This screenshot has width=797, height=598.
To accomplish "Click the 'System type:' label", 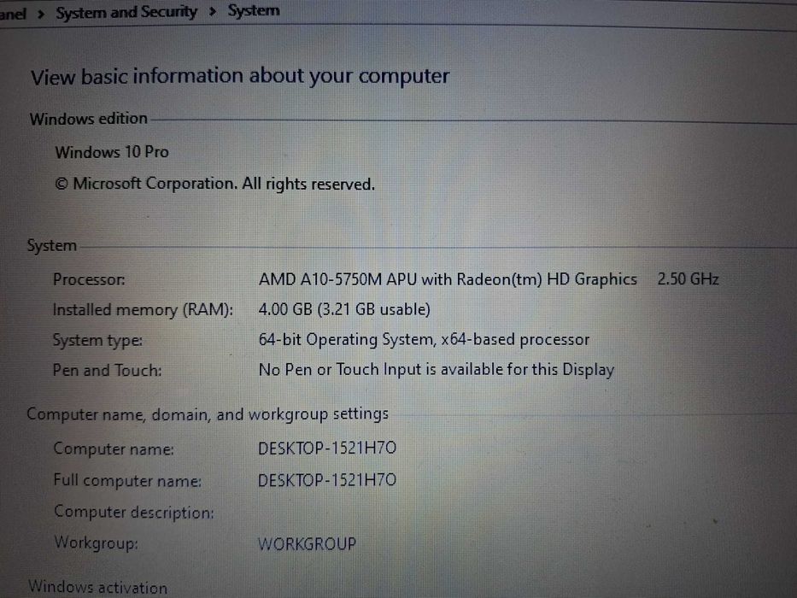I will 97,340.
